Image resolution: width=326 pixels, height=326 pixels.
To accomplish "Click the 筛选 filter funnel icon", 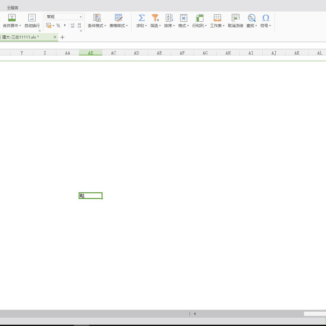I will [155, 18].
